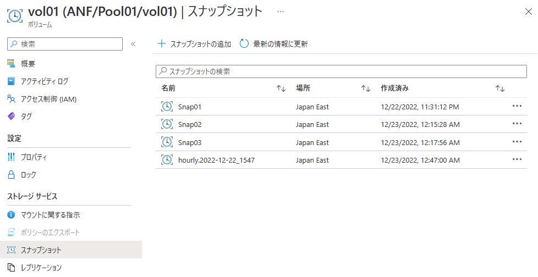Click the Snap03 row clock icon
The image size is (538, 277).
coord(167,142)
